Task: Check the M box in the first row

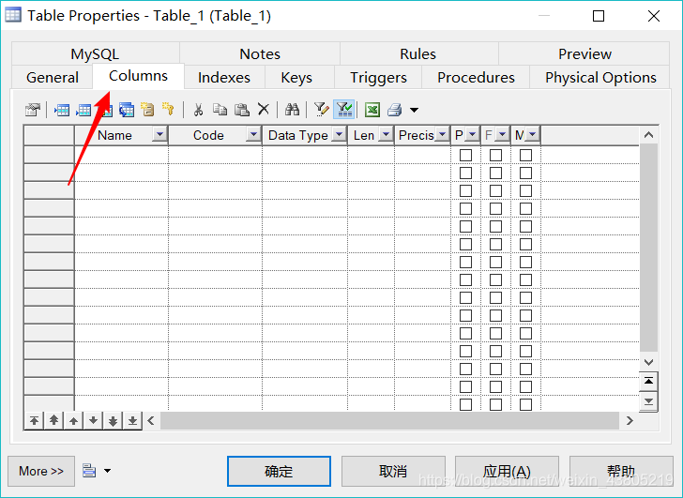Action: (525, 155)
